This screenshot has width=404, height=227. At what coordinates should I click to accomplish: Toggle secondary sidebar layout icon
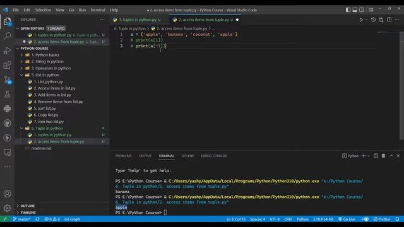tap(362, 10)
